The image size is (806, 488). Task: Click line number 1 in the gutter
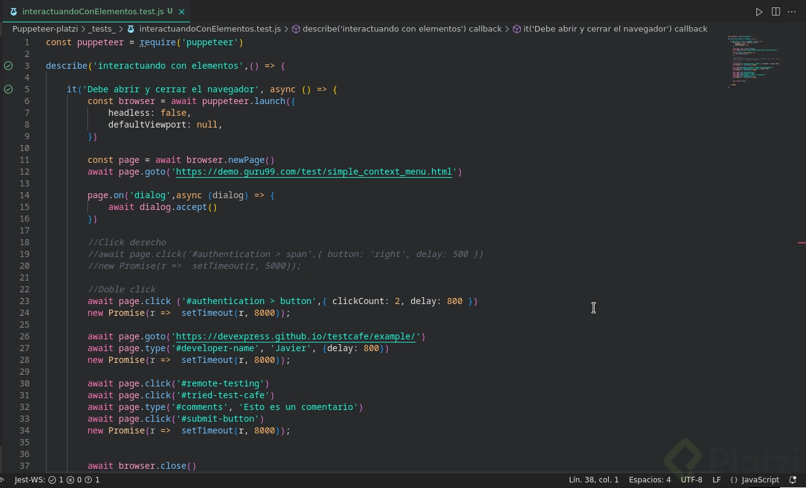[x=27, y=43]
